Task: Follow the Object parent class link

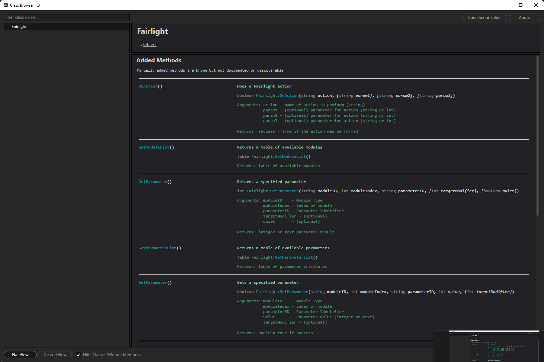Action: [x=150, y=44]
